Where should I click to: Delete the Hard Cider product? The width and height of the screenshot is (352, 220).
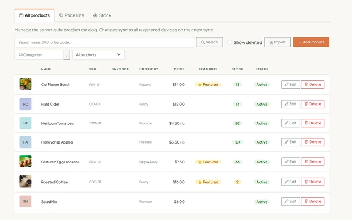[x=313, y=104]
